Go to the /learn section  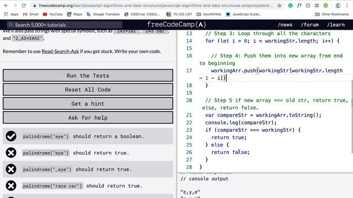[x=336, y=25]
